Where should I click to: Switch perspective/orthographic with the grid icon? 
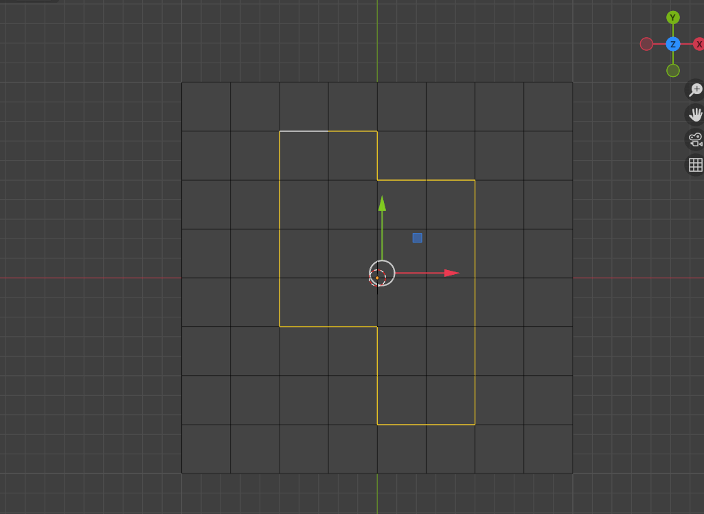point(695,164)
